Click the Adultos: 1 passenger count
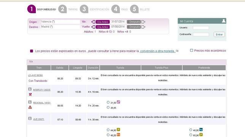The width and height of the screenshot is (245, 137). 90,31
